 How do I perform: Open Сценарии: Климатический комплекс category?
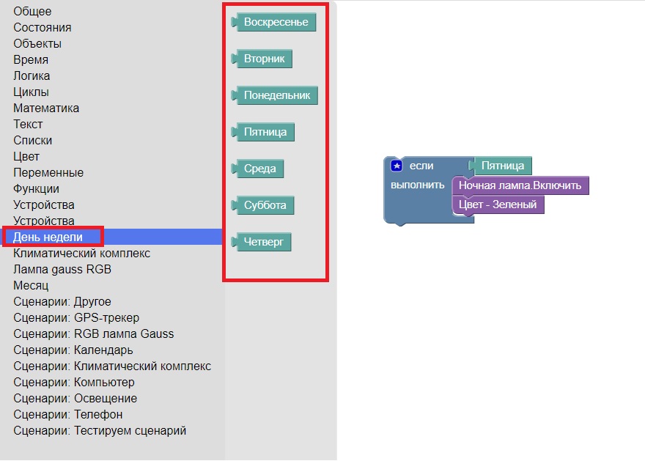pos(112,366)
